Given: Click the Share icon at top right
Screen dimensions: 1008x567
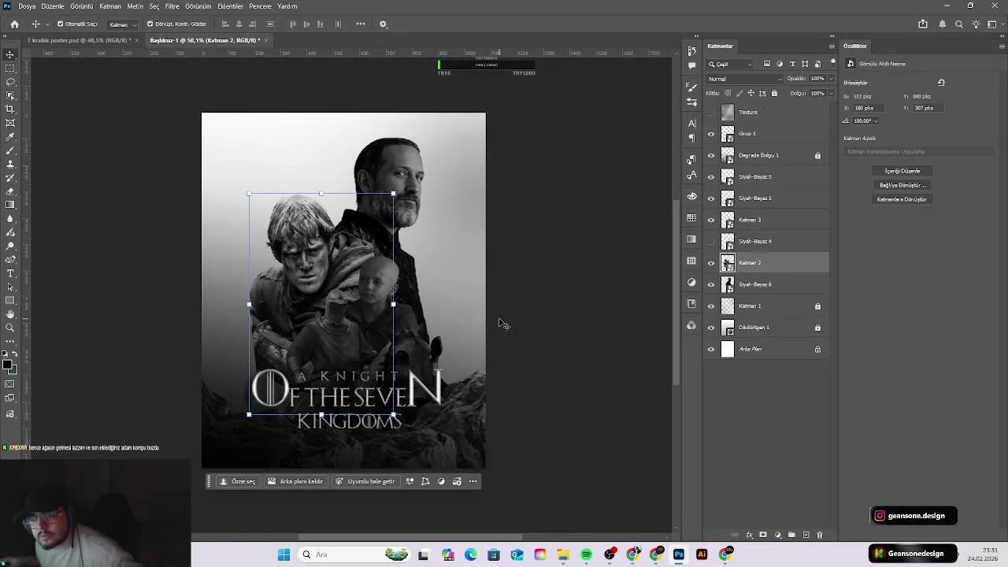Looking at the screenshot, I should (x=923, y=24).
